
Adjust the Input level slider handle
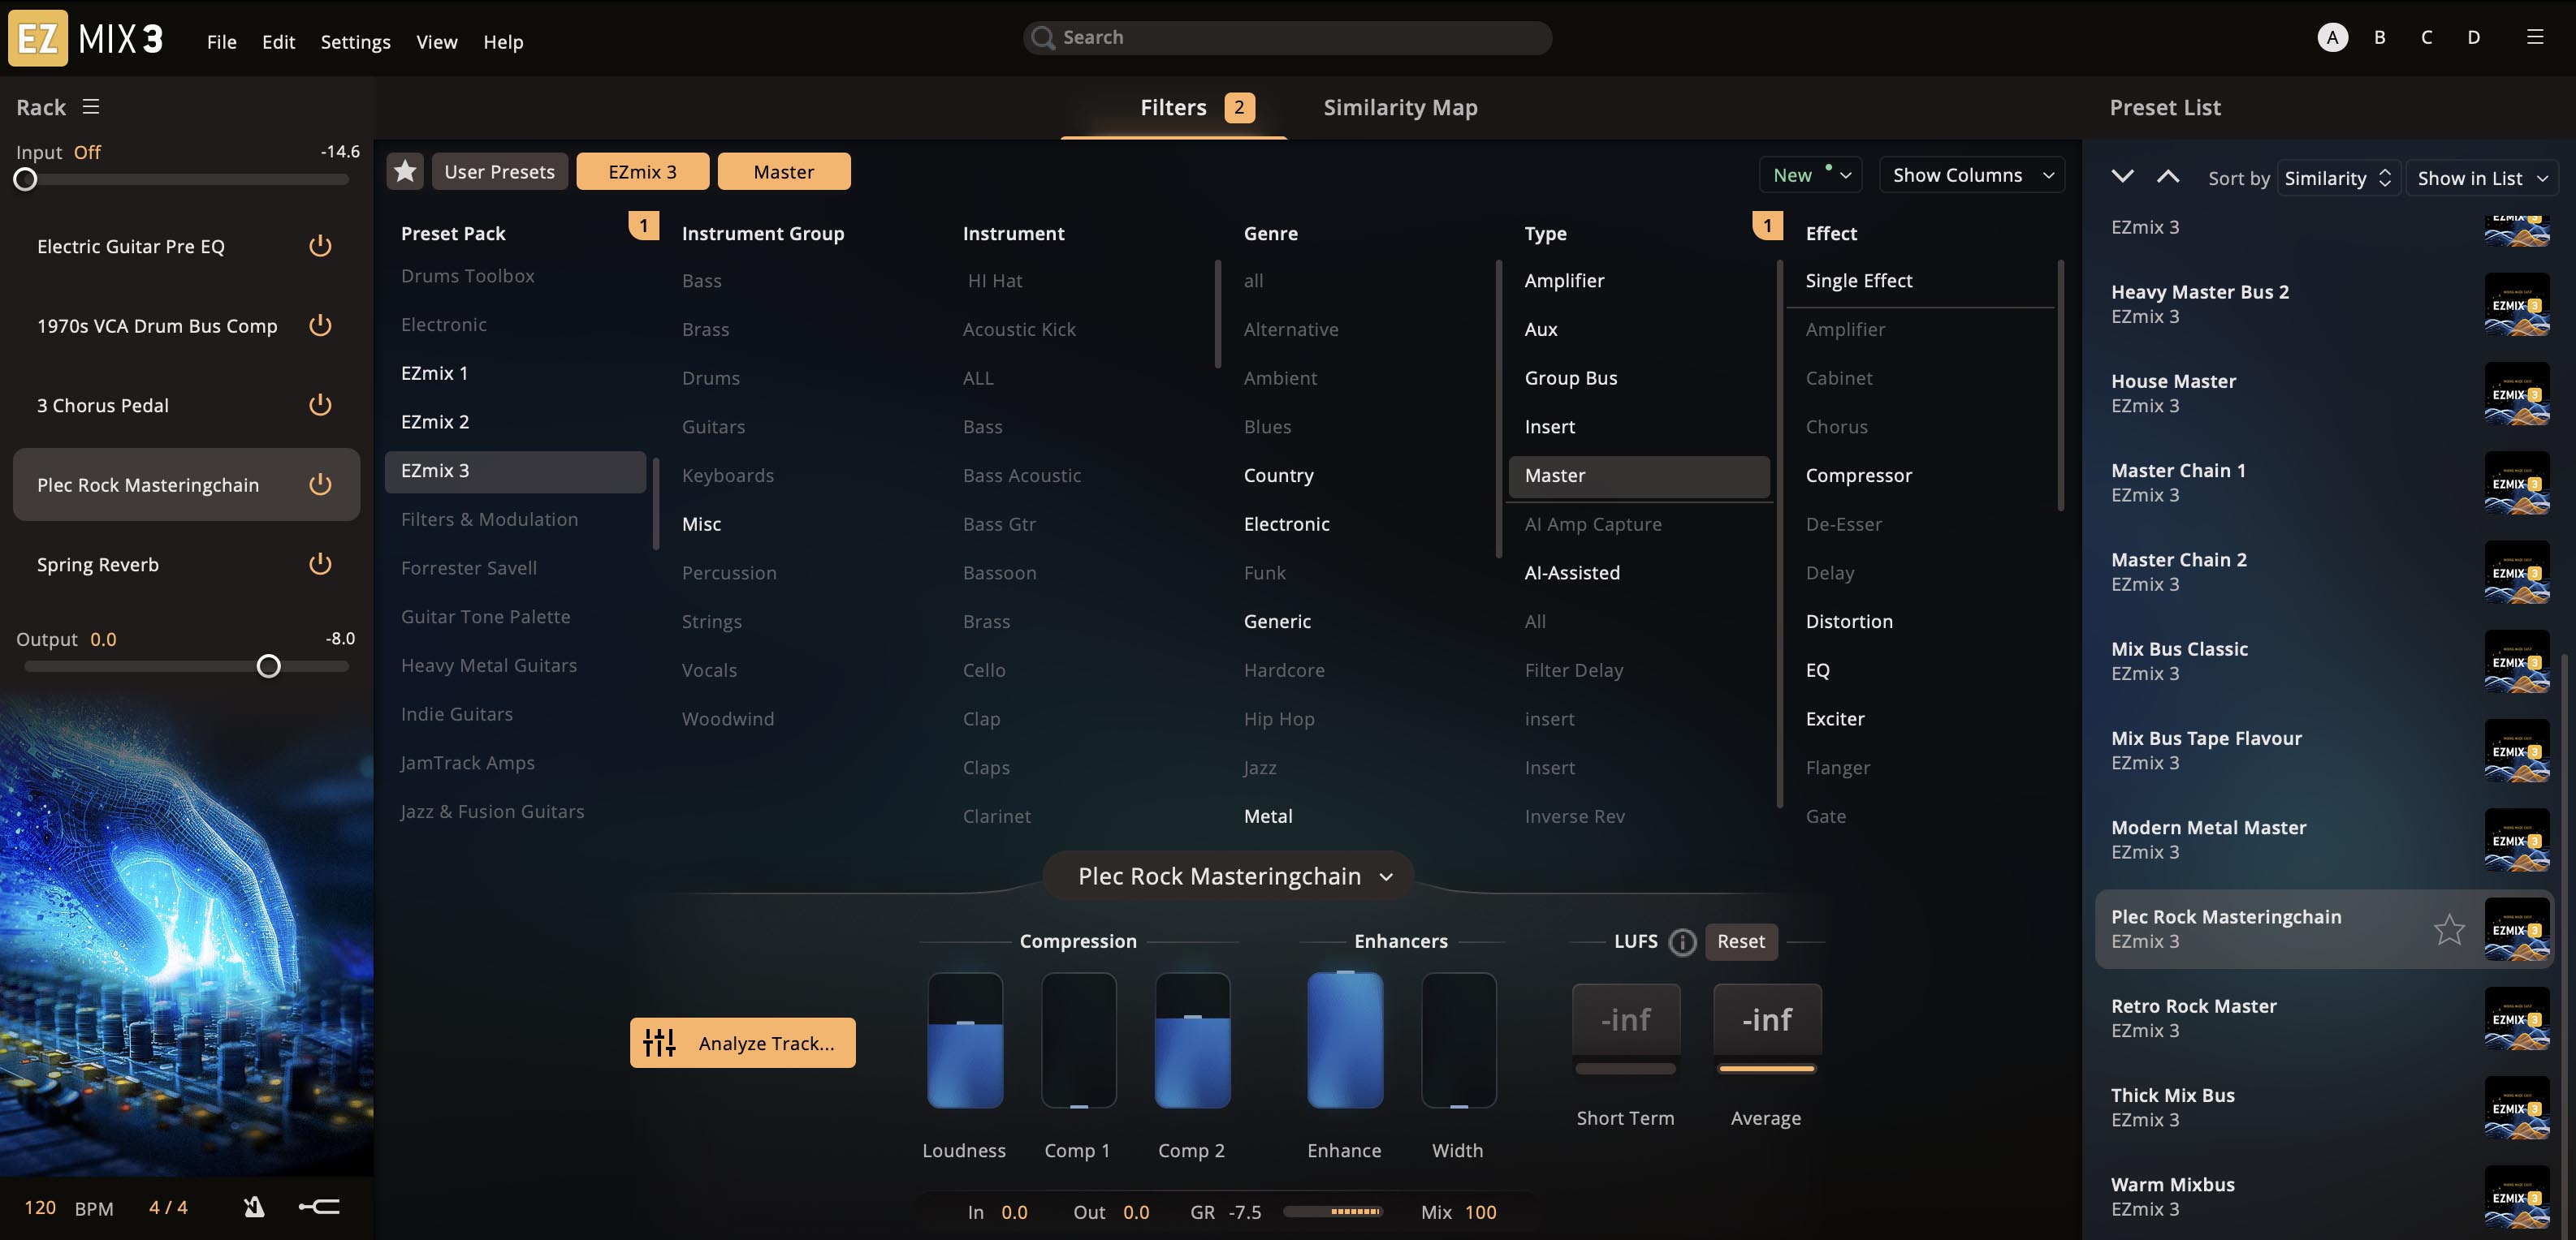(x=25, y=180)
